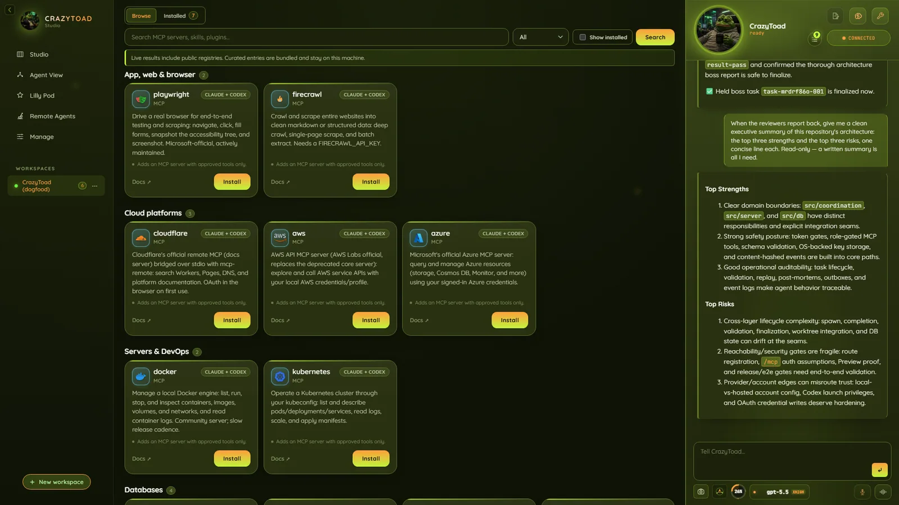This screenshot has height=505, width=899.
Task: Create a New workspace
Action: (x=57, y=482)
